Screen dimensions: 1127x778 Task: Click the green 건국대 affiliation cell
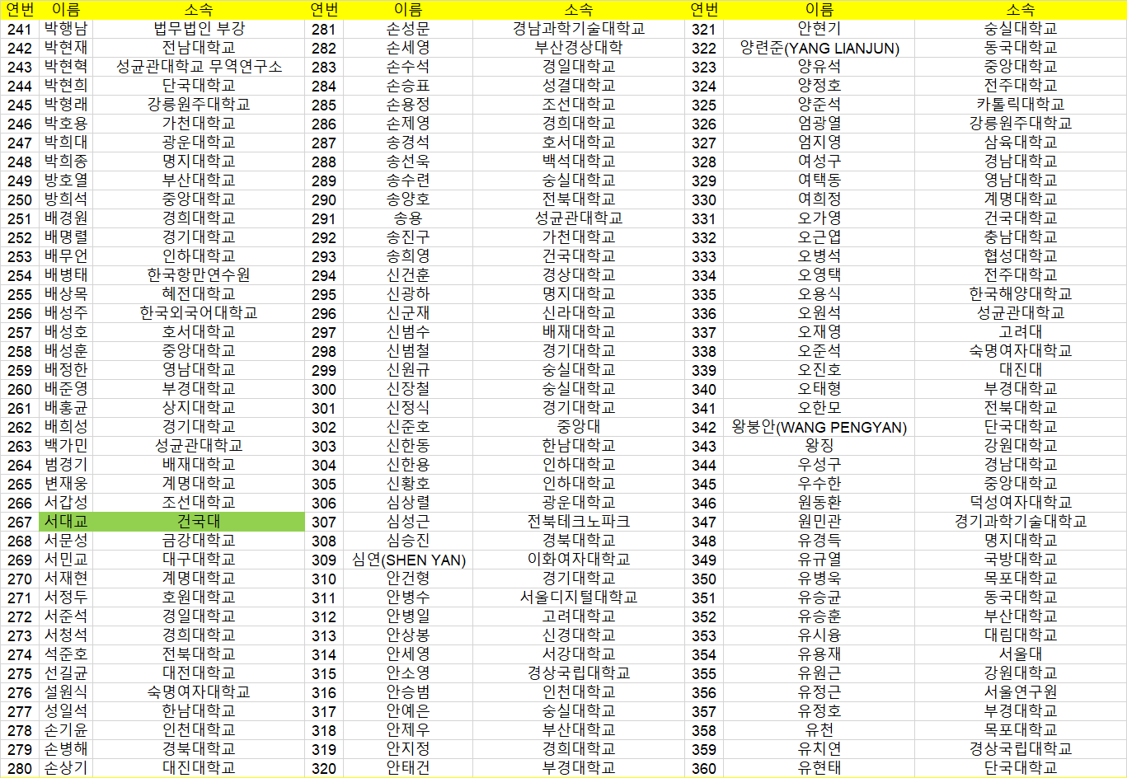pyautogui.click(x=199, y=522)
